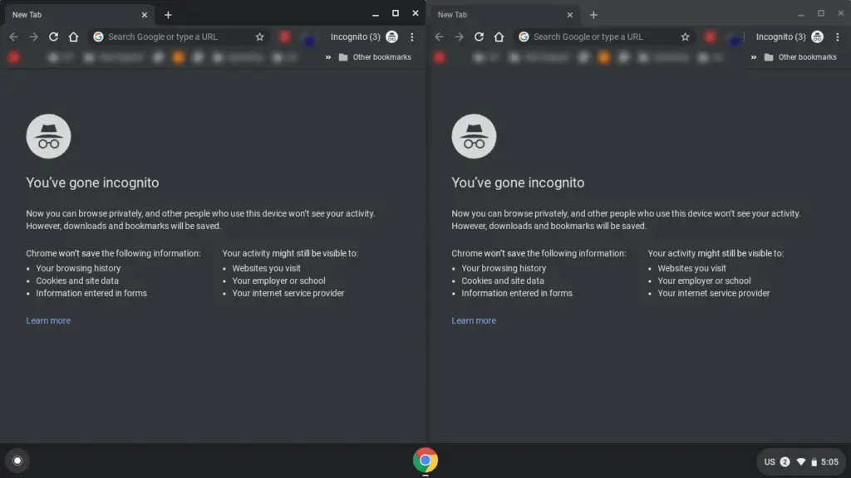This screenshot has width=851, height=478.
Task: Go forward in the right window
Action: tap(459, 37)
